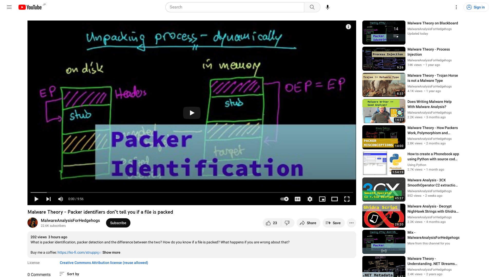Enable picture-in-picture mode
Viewport: 493px width, 277px height.
(322, 199)
